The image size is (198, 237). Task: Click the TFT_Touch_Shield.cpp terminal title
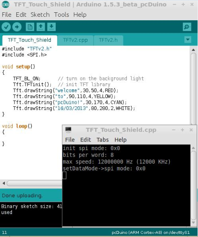[121, 130]
